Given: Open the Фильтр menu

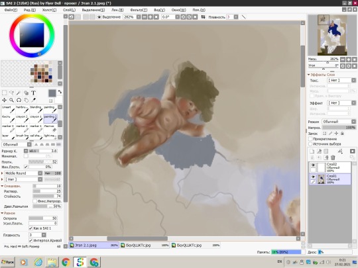Looking at the screenshot, I should point(139,10).
